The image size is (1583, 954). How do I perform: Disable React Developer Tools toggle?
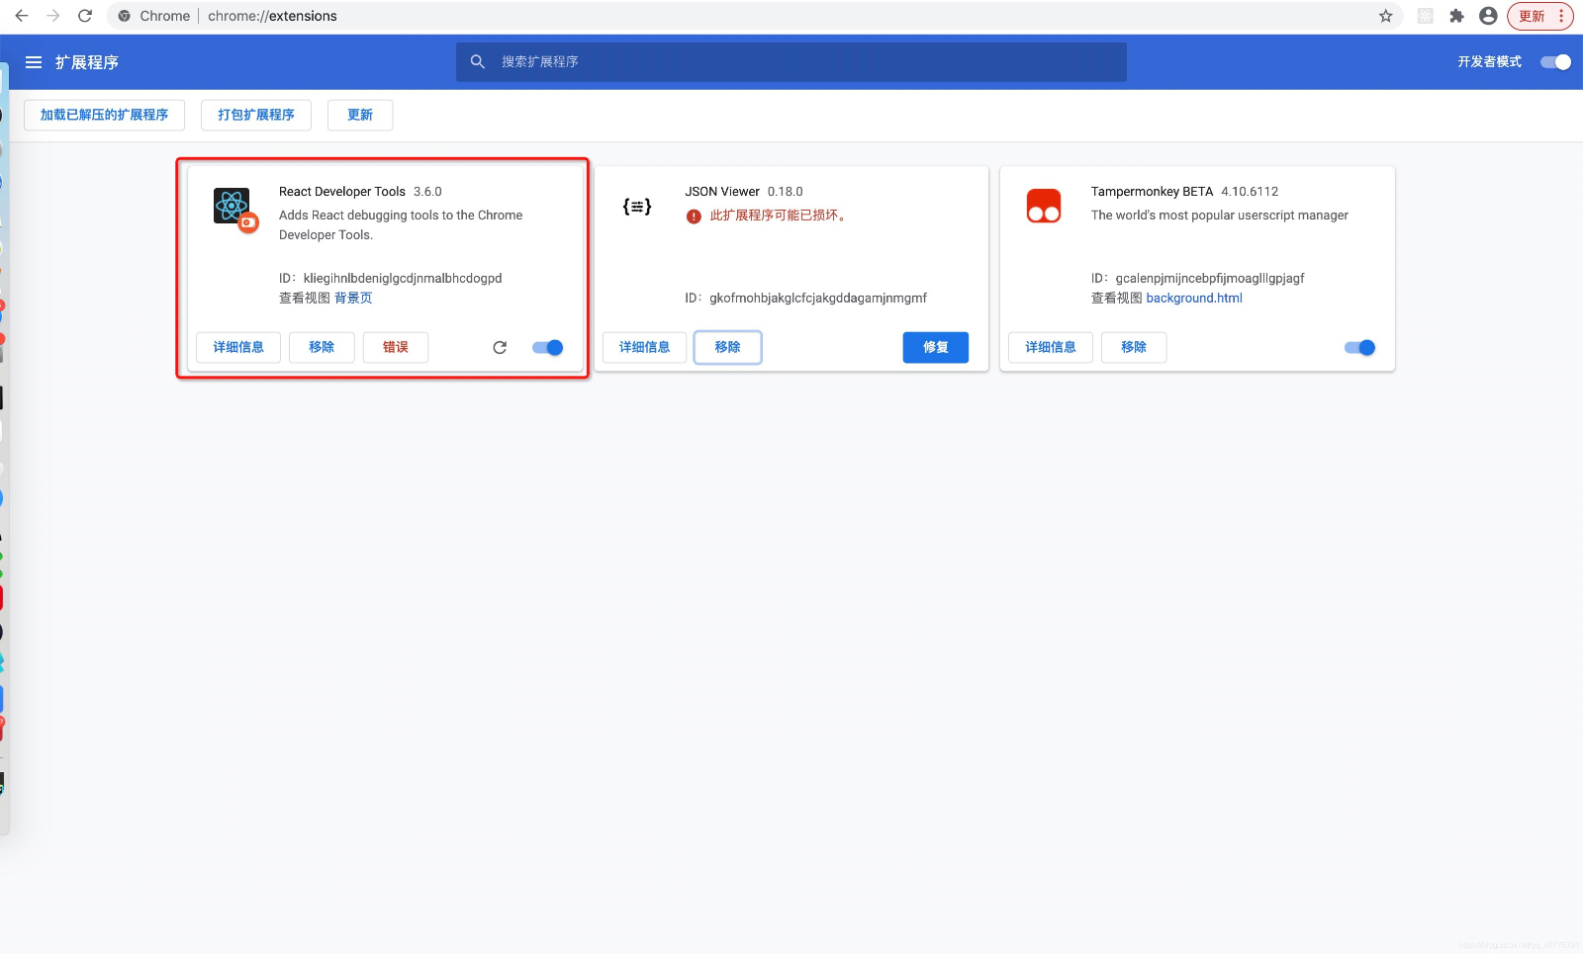coord(547,347)
